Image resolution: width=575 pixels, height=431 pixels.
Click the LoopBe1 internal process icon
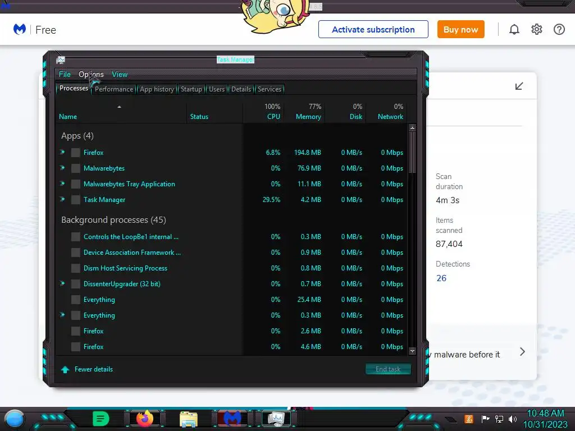(x=76, y=237)
